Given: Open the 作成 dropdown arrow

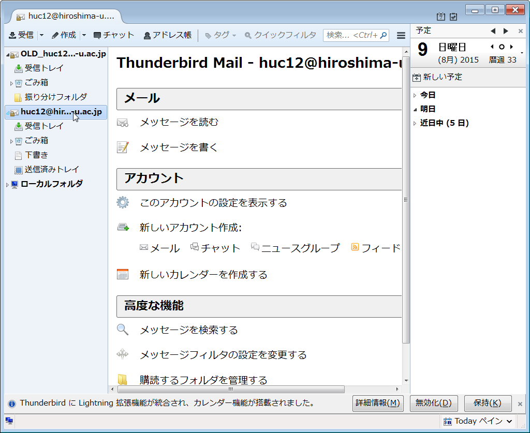Looking at the screenshot, I should (84, 35).
